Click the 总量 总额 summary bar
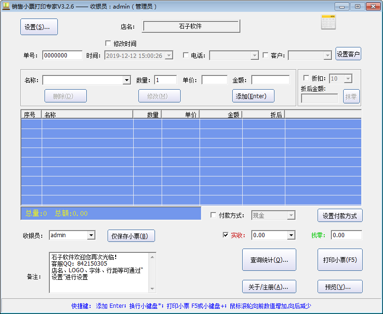Screen dimensions: 383x314 click(111, 213)
